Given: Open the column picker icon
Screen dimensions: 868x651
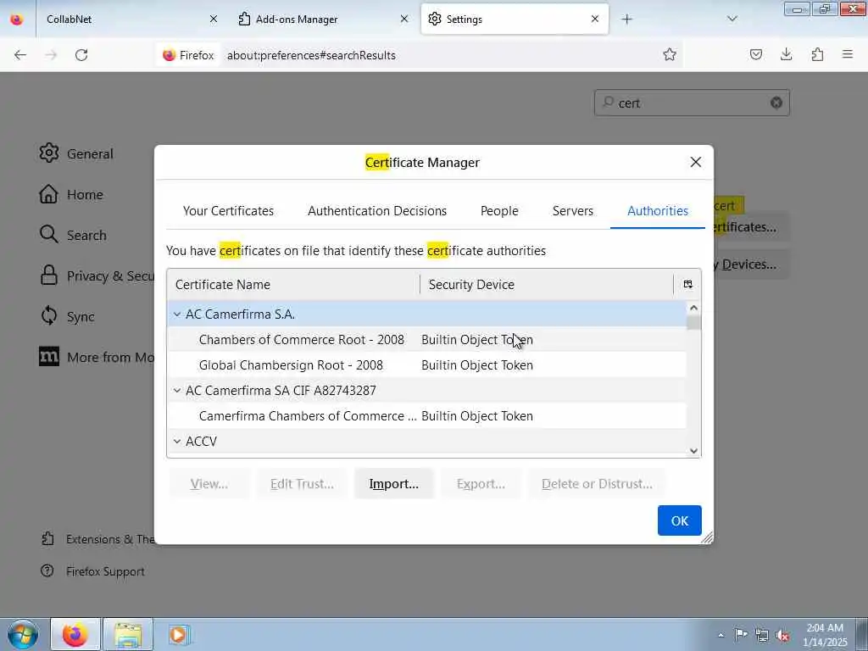Looking at the screenshot, I should 687,285.
